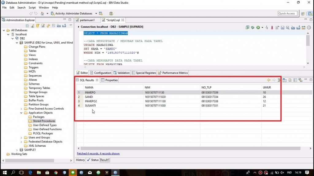Click the save floppy icon in editor toolbar

(x=282, y=28)
